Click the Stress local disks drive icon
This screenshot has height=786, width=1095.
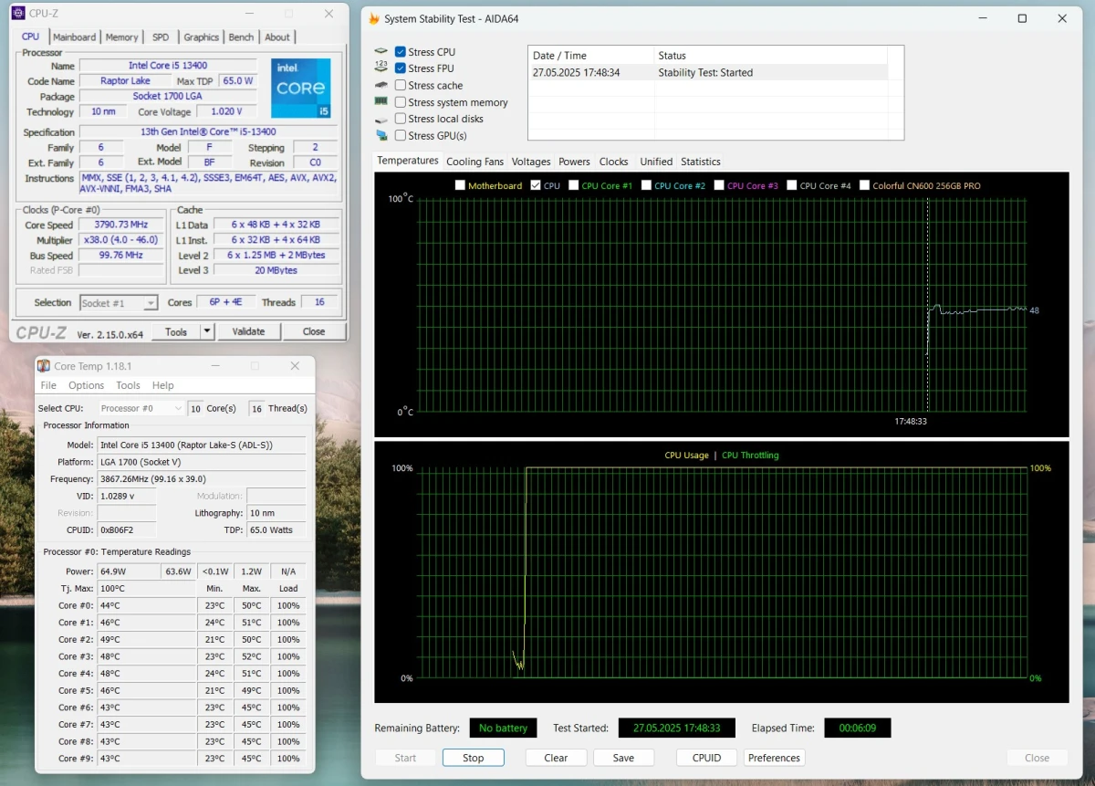coord(381,119)
